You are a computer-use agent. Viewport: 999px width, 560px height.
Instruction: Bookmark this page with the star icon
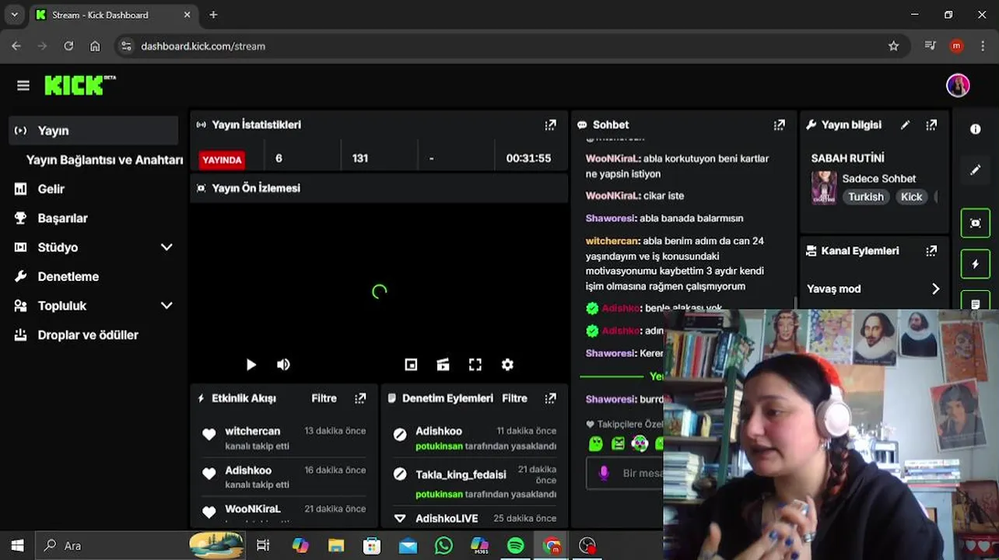point(893,46)
